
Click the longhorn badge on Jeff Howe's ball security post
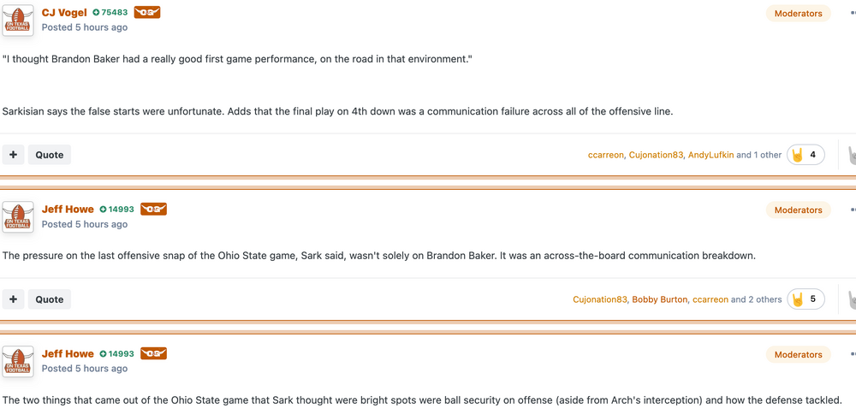coord(153,354)
